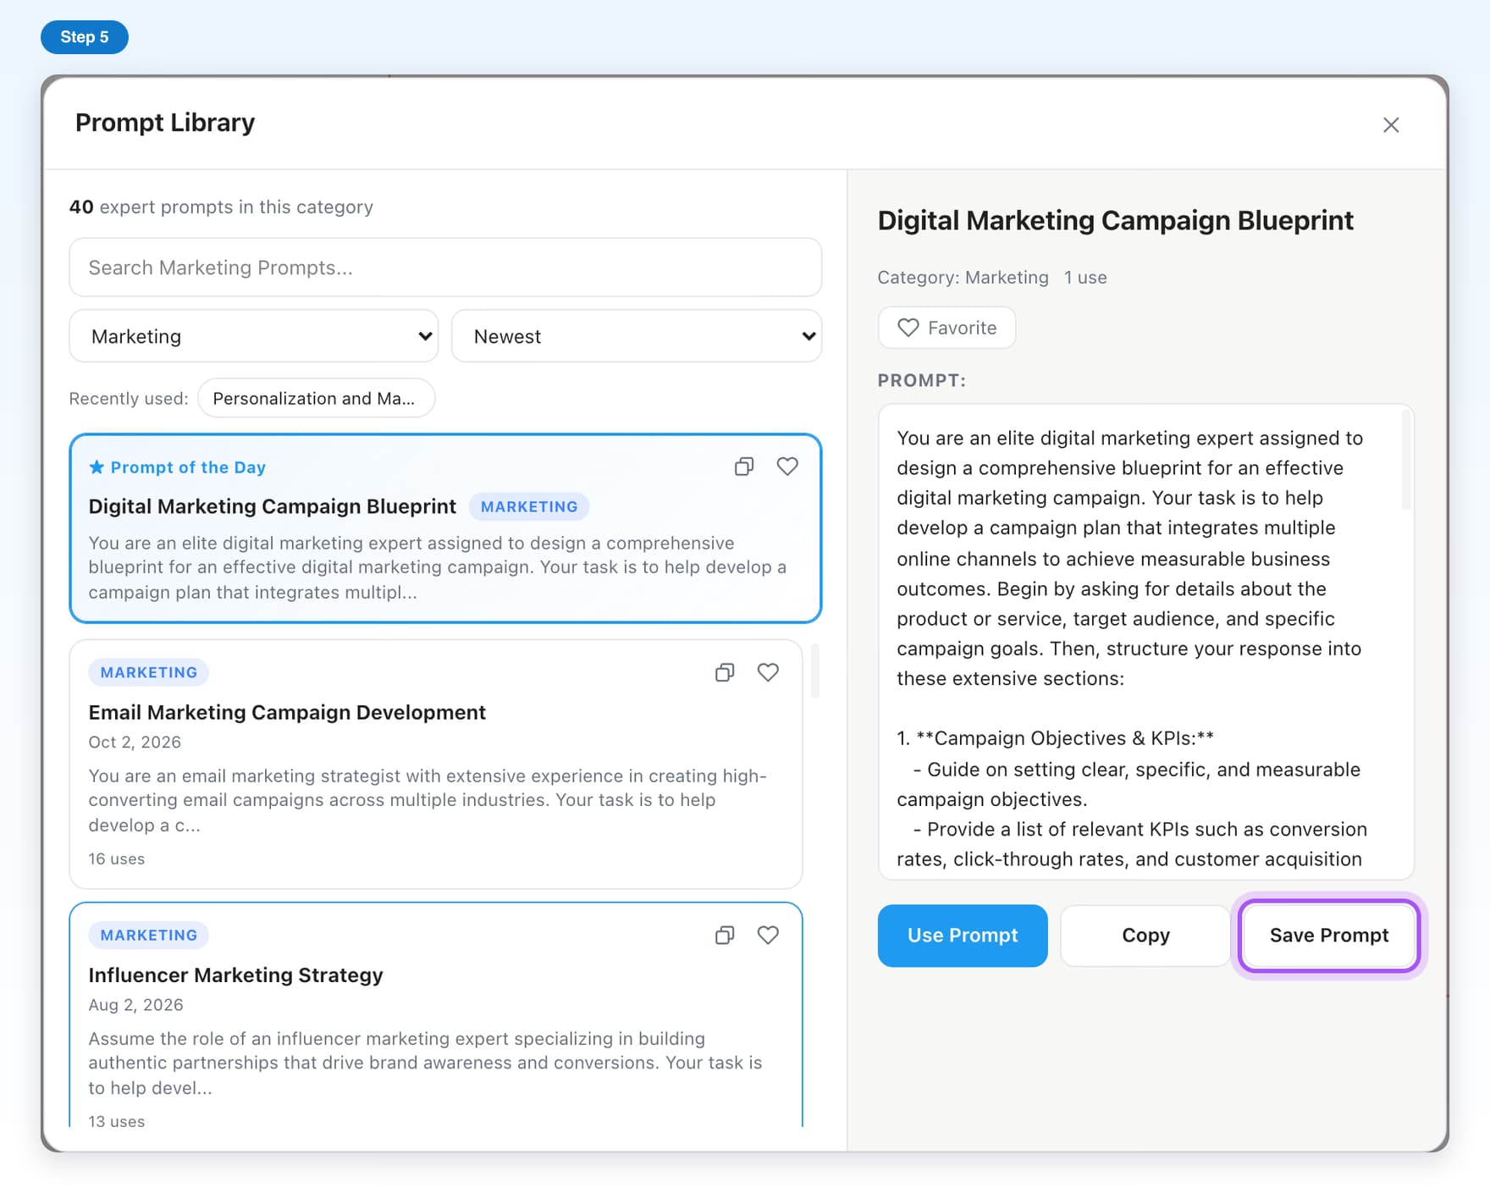Click the '16 uses' text

(117, 859)
